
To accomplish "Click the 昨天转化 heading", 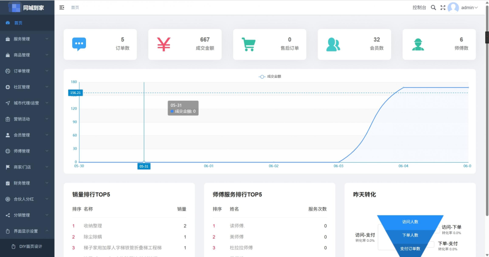I will pos(364,195).
